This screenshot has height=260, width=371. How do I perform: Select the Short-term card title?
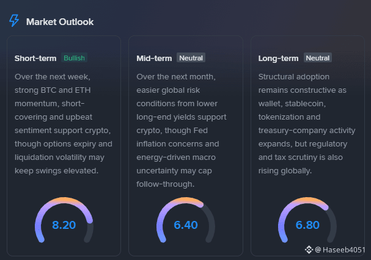pos(35,58)
